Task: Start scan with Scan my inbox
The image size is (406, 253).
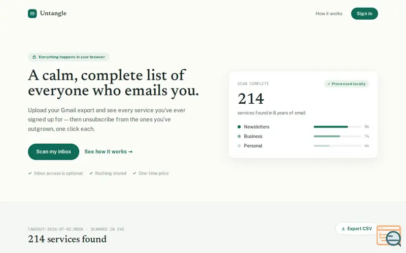Action: tap(54, 152)
